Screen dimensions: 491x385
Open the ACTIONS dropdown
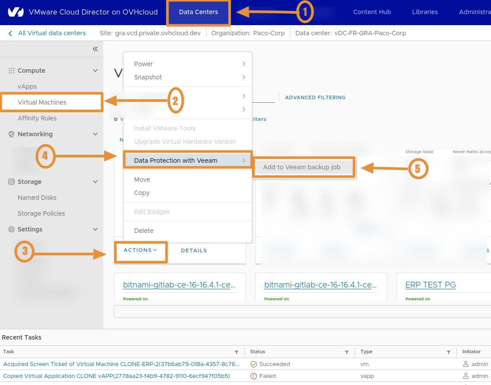coord(140,250)
